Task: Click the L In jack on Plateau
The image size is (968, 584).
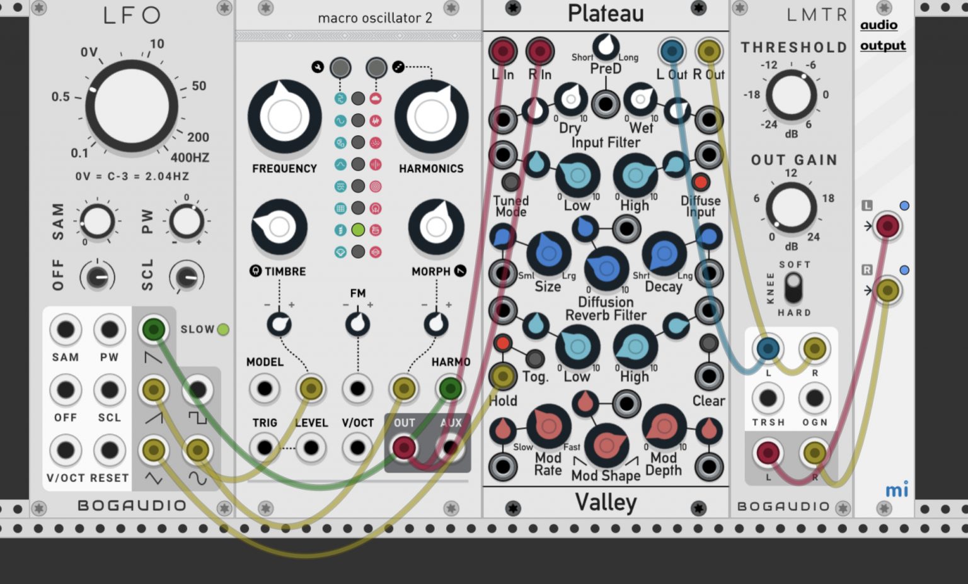Action: coord(503,51)
